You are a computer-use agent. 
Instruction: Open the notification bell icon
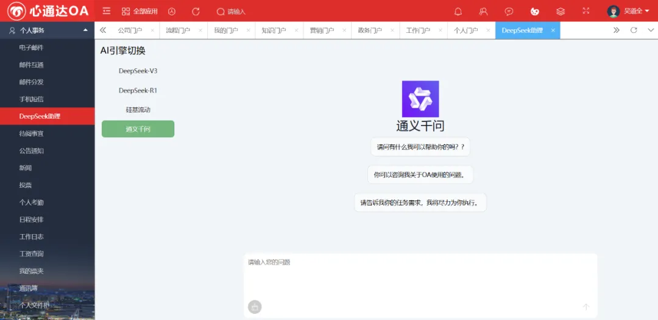(x=458, y=11)
